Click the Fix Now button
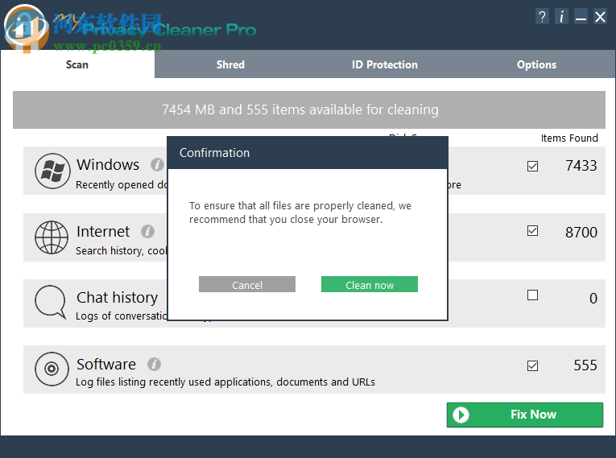 [x=525, y=415]
